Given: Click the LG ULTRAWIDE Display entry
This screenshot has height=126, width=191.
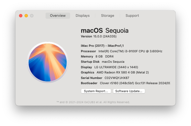Looking at the screenshot, I should coord(110,67).
